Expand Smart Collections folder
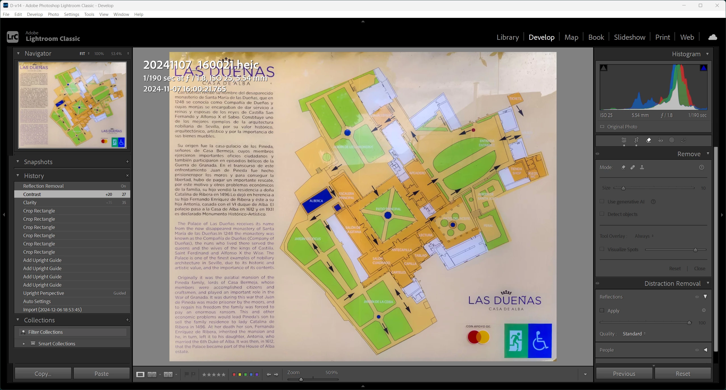The width and height of the screenshot is (726, 390). 24,344
